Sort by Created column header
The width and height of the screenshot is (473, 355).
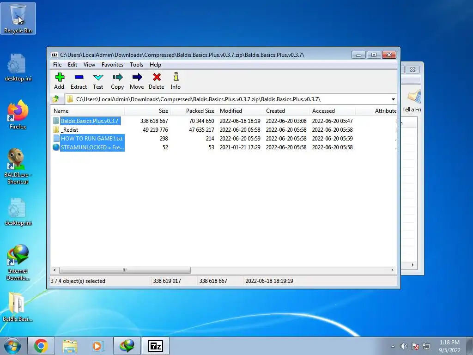pos(286,111)
